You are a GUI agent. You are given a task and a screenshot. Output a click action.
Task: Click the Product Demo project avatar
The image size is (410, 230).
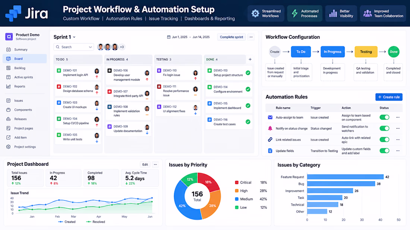9,37
